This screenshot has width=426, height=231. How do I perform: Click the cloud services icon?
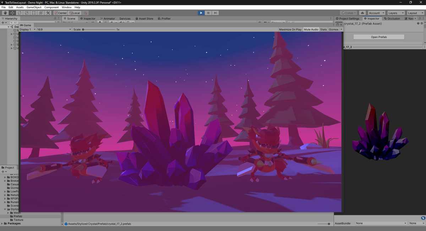(362, 13)
